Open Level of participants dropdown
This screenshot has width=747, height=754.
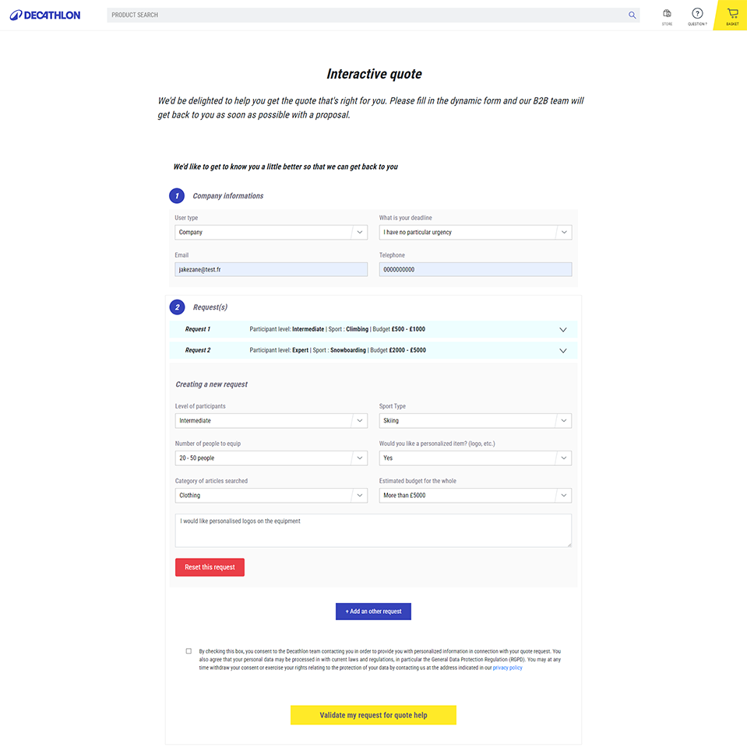(x=270, y=420)
